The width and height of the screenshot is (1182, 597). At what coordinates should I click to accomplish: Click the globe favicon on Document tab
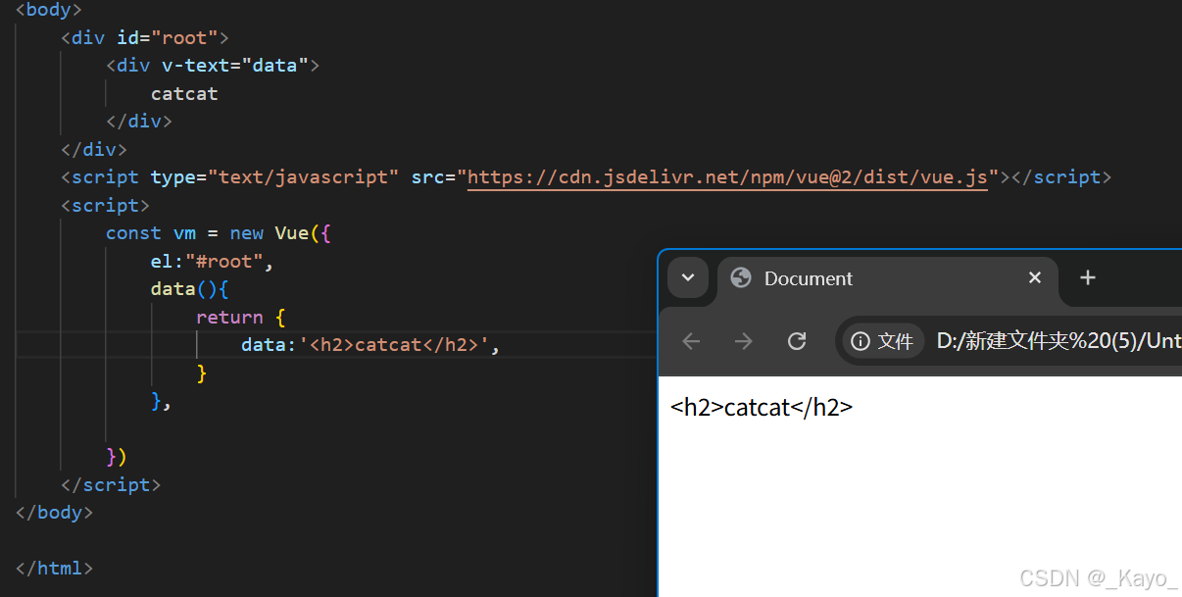click(742, 278)
